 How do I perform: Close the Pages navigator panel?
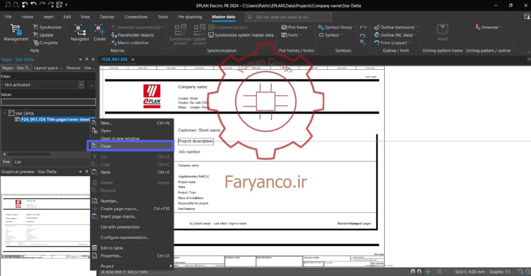click(93, 59)
